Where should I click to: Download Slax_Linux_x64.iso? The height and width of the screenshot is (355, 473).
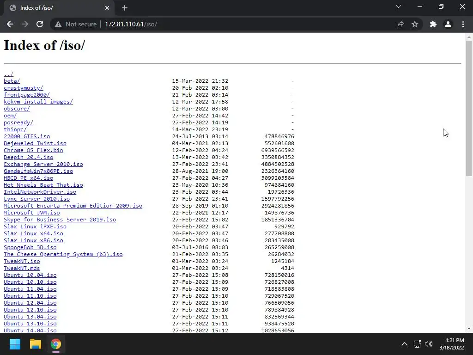[x=33, y=233]
